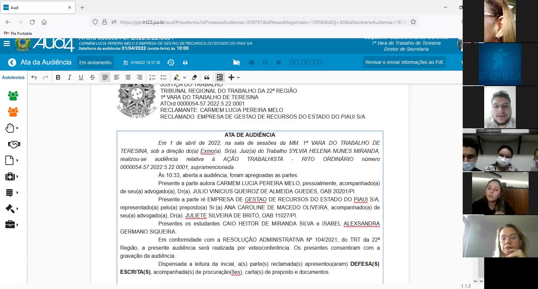Select the green people group icon

tap(13, 96)
